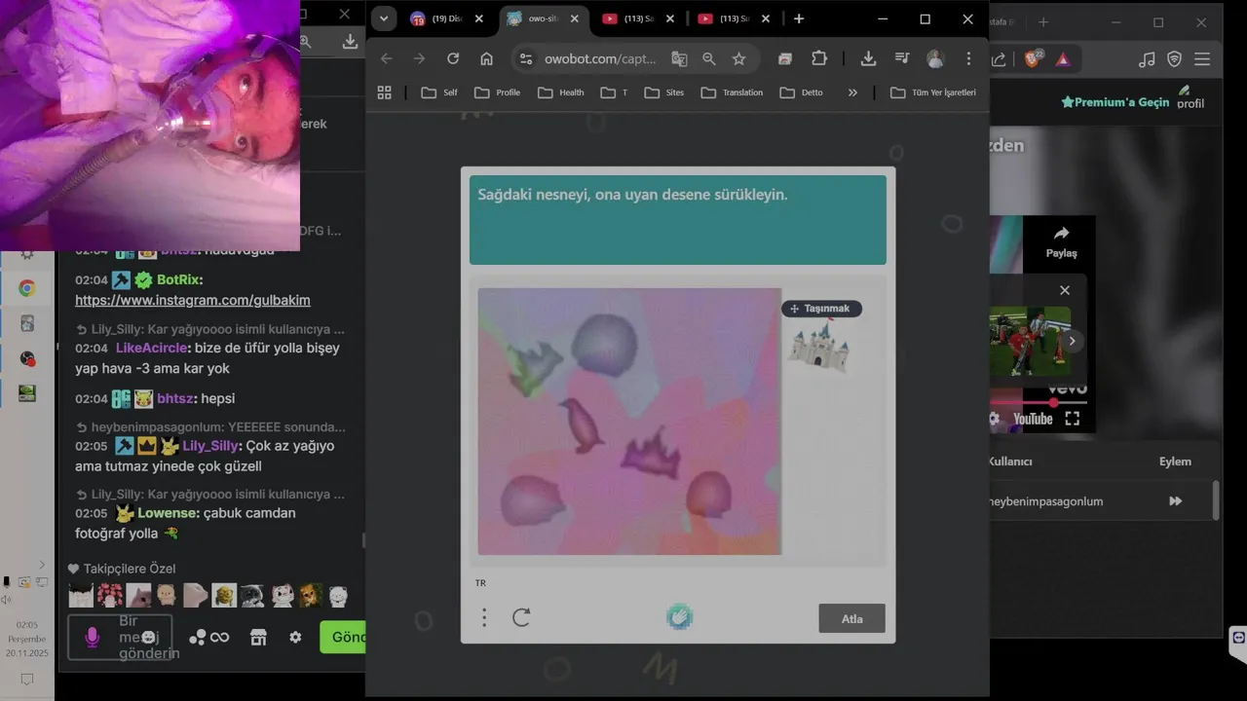Open the Profile bookmark folder
The width and height of the screenshot is (1247, 701).
click(x=497, y=92)
